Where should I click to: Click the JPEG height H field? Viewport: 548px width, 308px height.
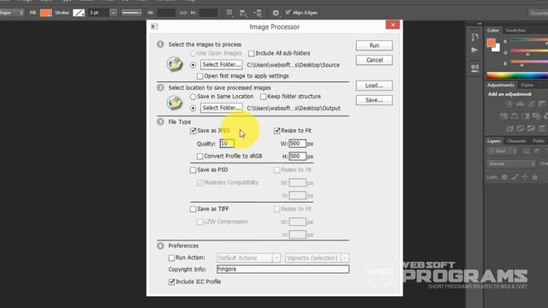click(297, 156)
